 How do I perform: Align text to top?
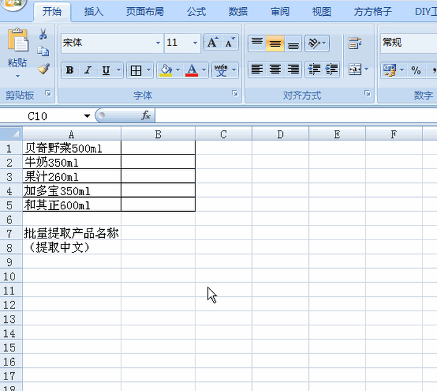pyautogui.click(x=257, y=43)
